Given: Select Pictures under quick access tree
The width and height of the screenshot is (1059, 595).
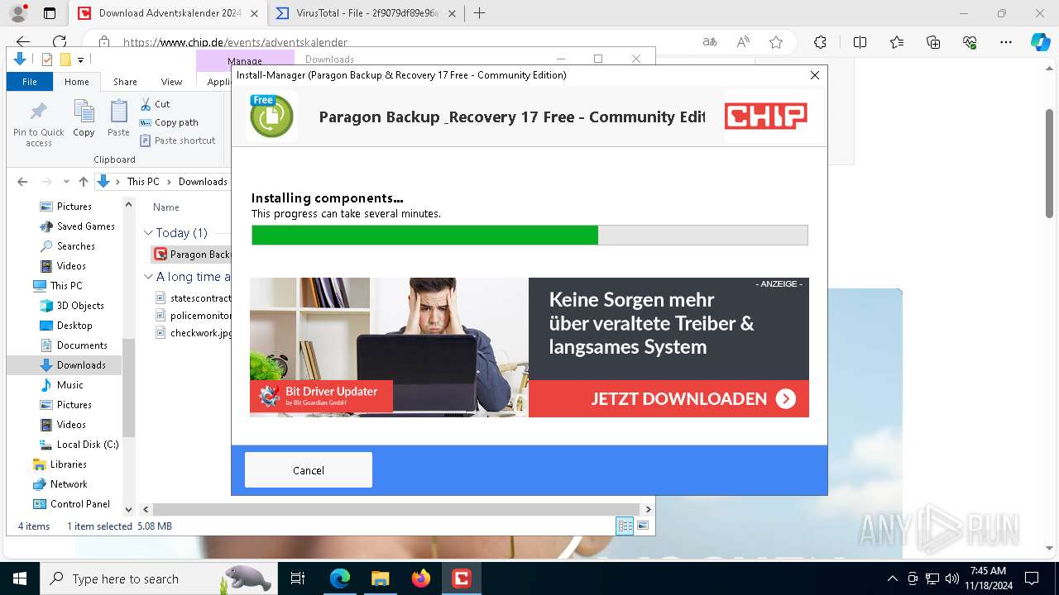Looking at the screenshot, I should click(x=74, y=207).
